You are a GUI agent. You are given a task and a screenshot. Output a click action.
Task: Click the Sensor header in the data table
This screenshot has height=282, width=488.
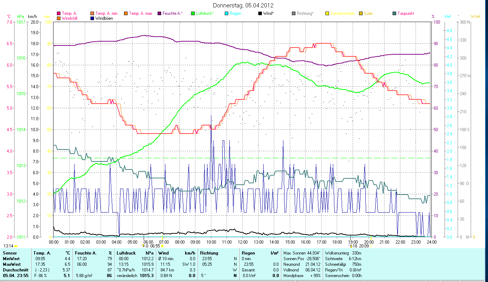click(x=10, y=253)
